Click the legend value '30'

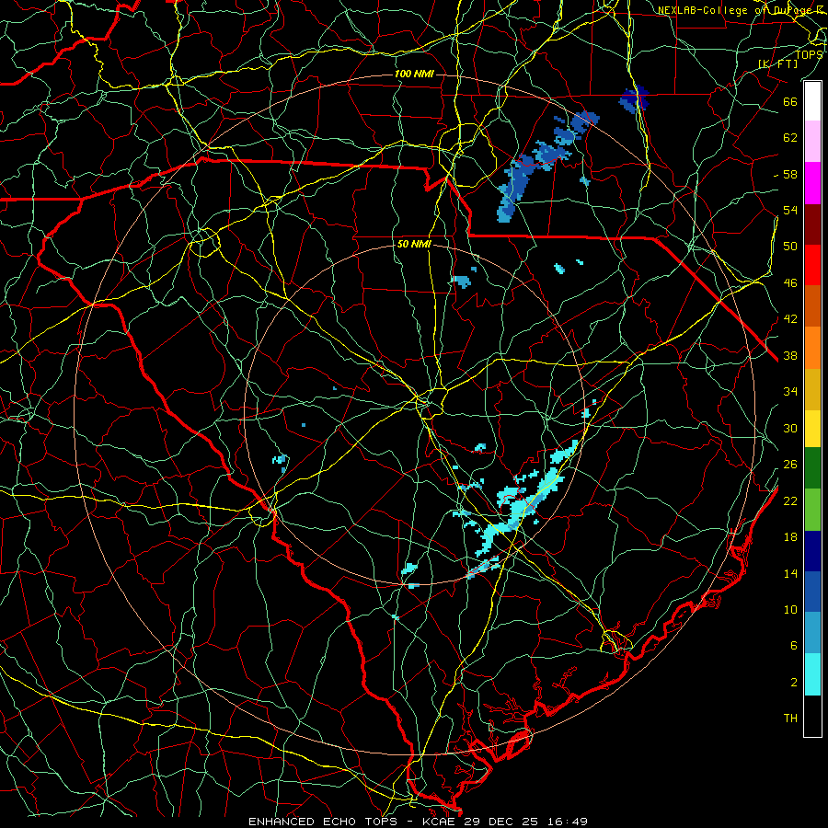pyautogui.click(x=790, y=428)
